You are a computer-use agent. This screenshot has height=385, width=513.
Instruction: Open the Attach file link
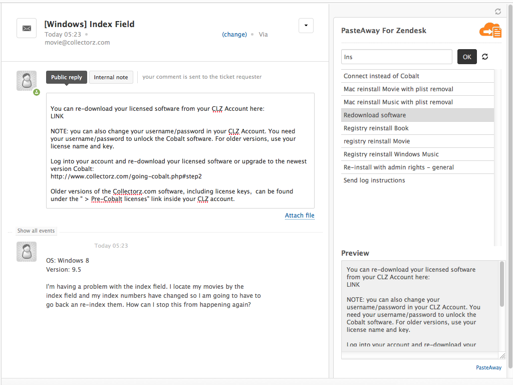300,216
